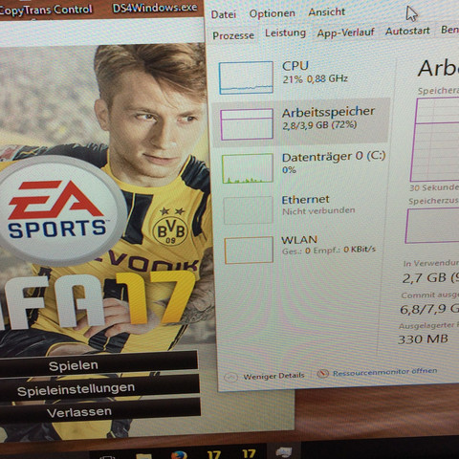Click the Speicherzusammensetzung bar
The width and height of the screenshot is (459, 459).
(432, 226)
